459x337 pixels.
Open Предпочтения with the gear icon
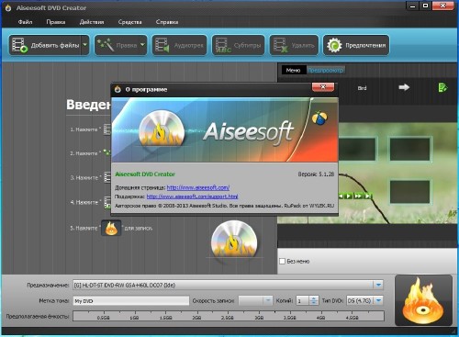click(356, 45)
